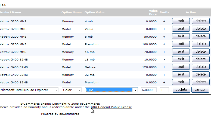Edit the Matrox G200 MMS Premium model row

[181, 44]
